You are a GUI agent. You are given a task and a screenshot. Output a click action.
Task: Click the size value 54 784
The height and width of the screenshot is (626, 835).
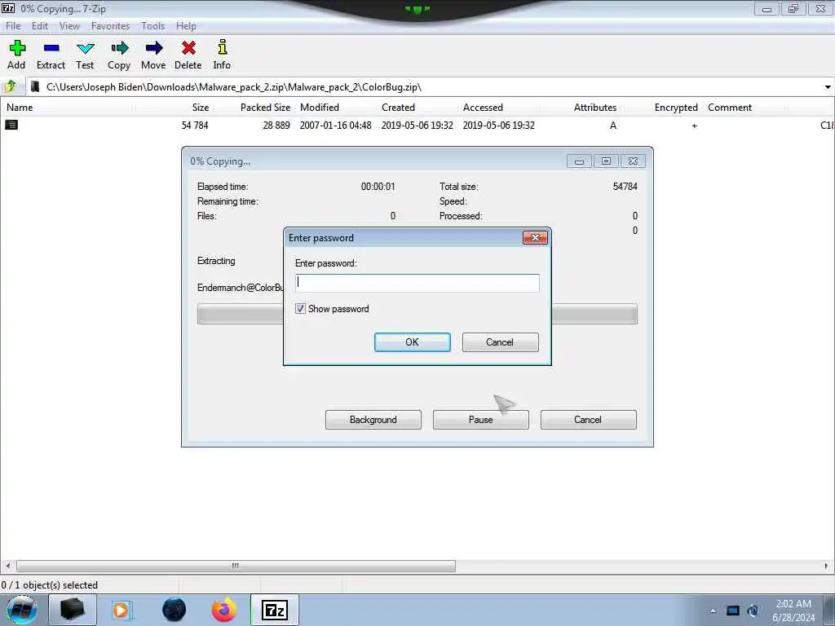195,126
